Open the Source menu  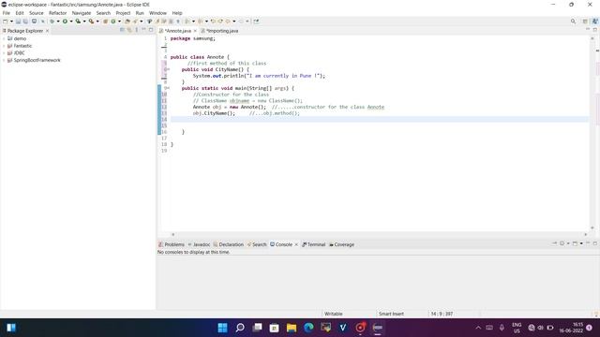tap(37, 13)
